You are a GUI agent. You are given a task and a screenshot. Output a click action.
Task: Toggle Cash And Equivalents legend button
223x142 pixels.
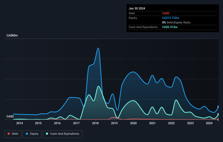(x=62, y=134)
